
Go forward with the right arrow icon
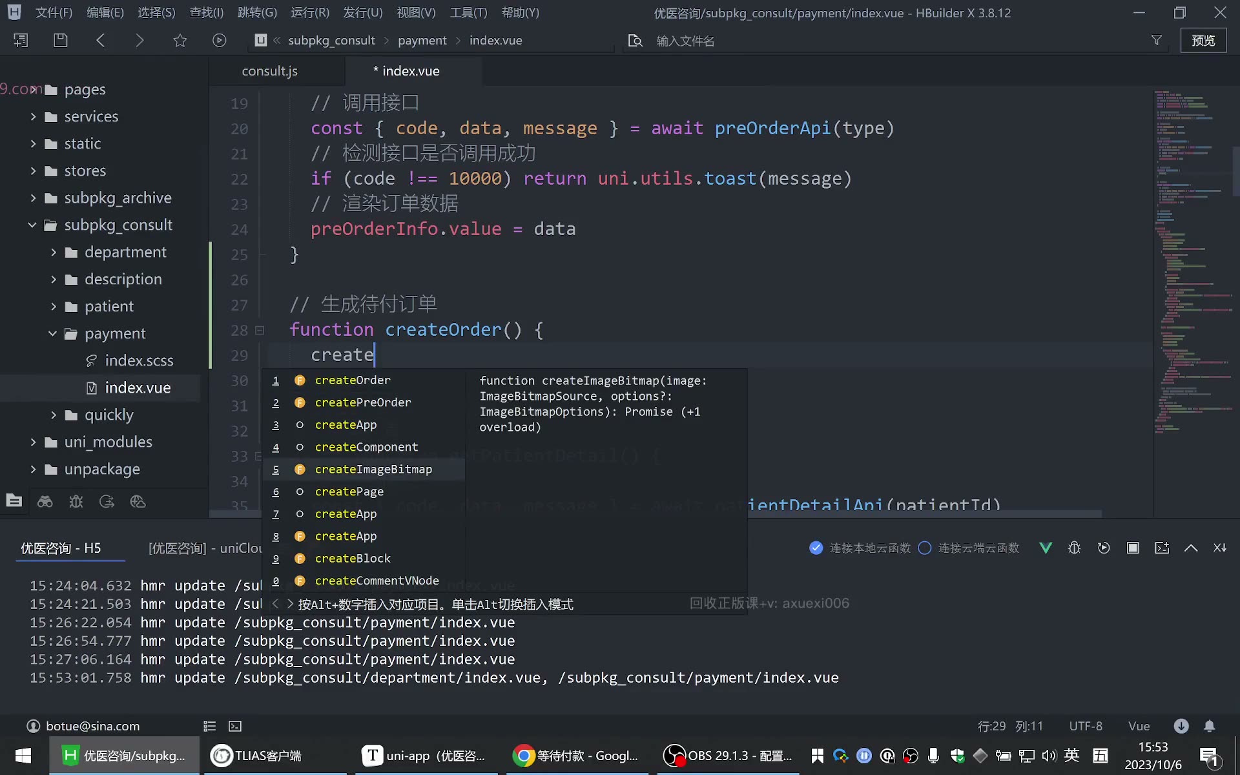coord(139,40)
